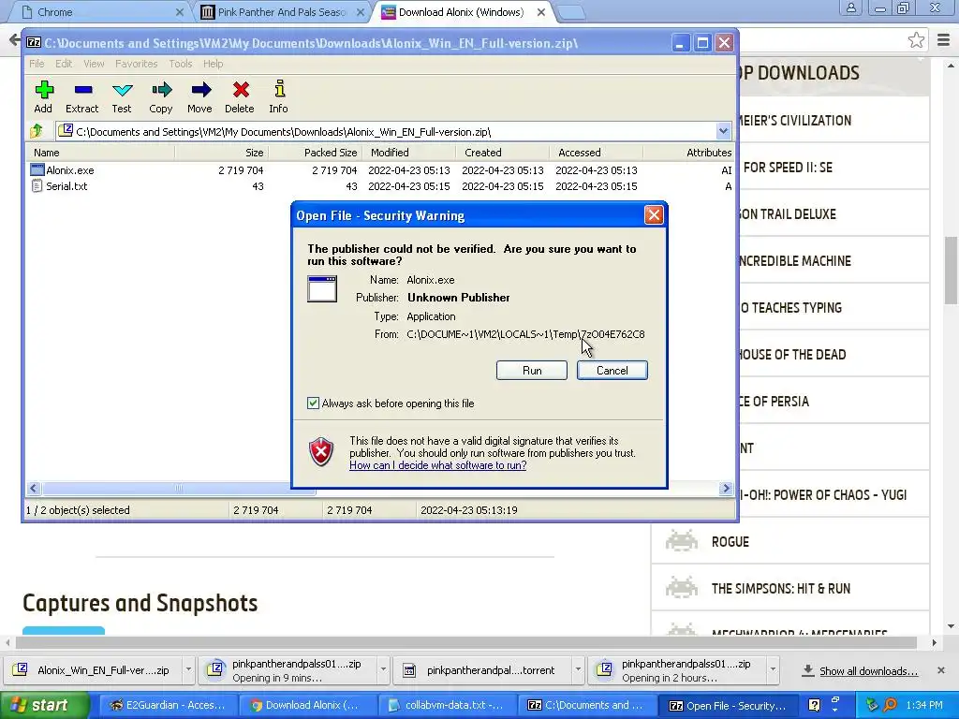The image size is (959, 719).
Task: Click the red shield warning icon
Action: pyautogui.click(x=322, y=452)
